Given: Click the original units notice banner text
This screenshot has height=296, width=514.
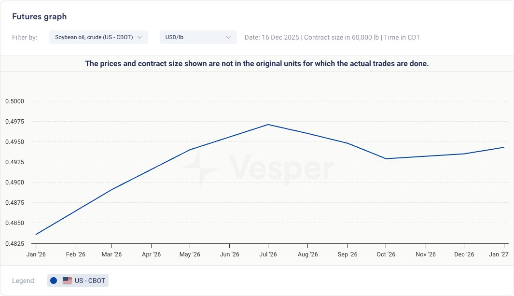Looking at the screenshot, I should coord(257,64).
